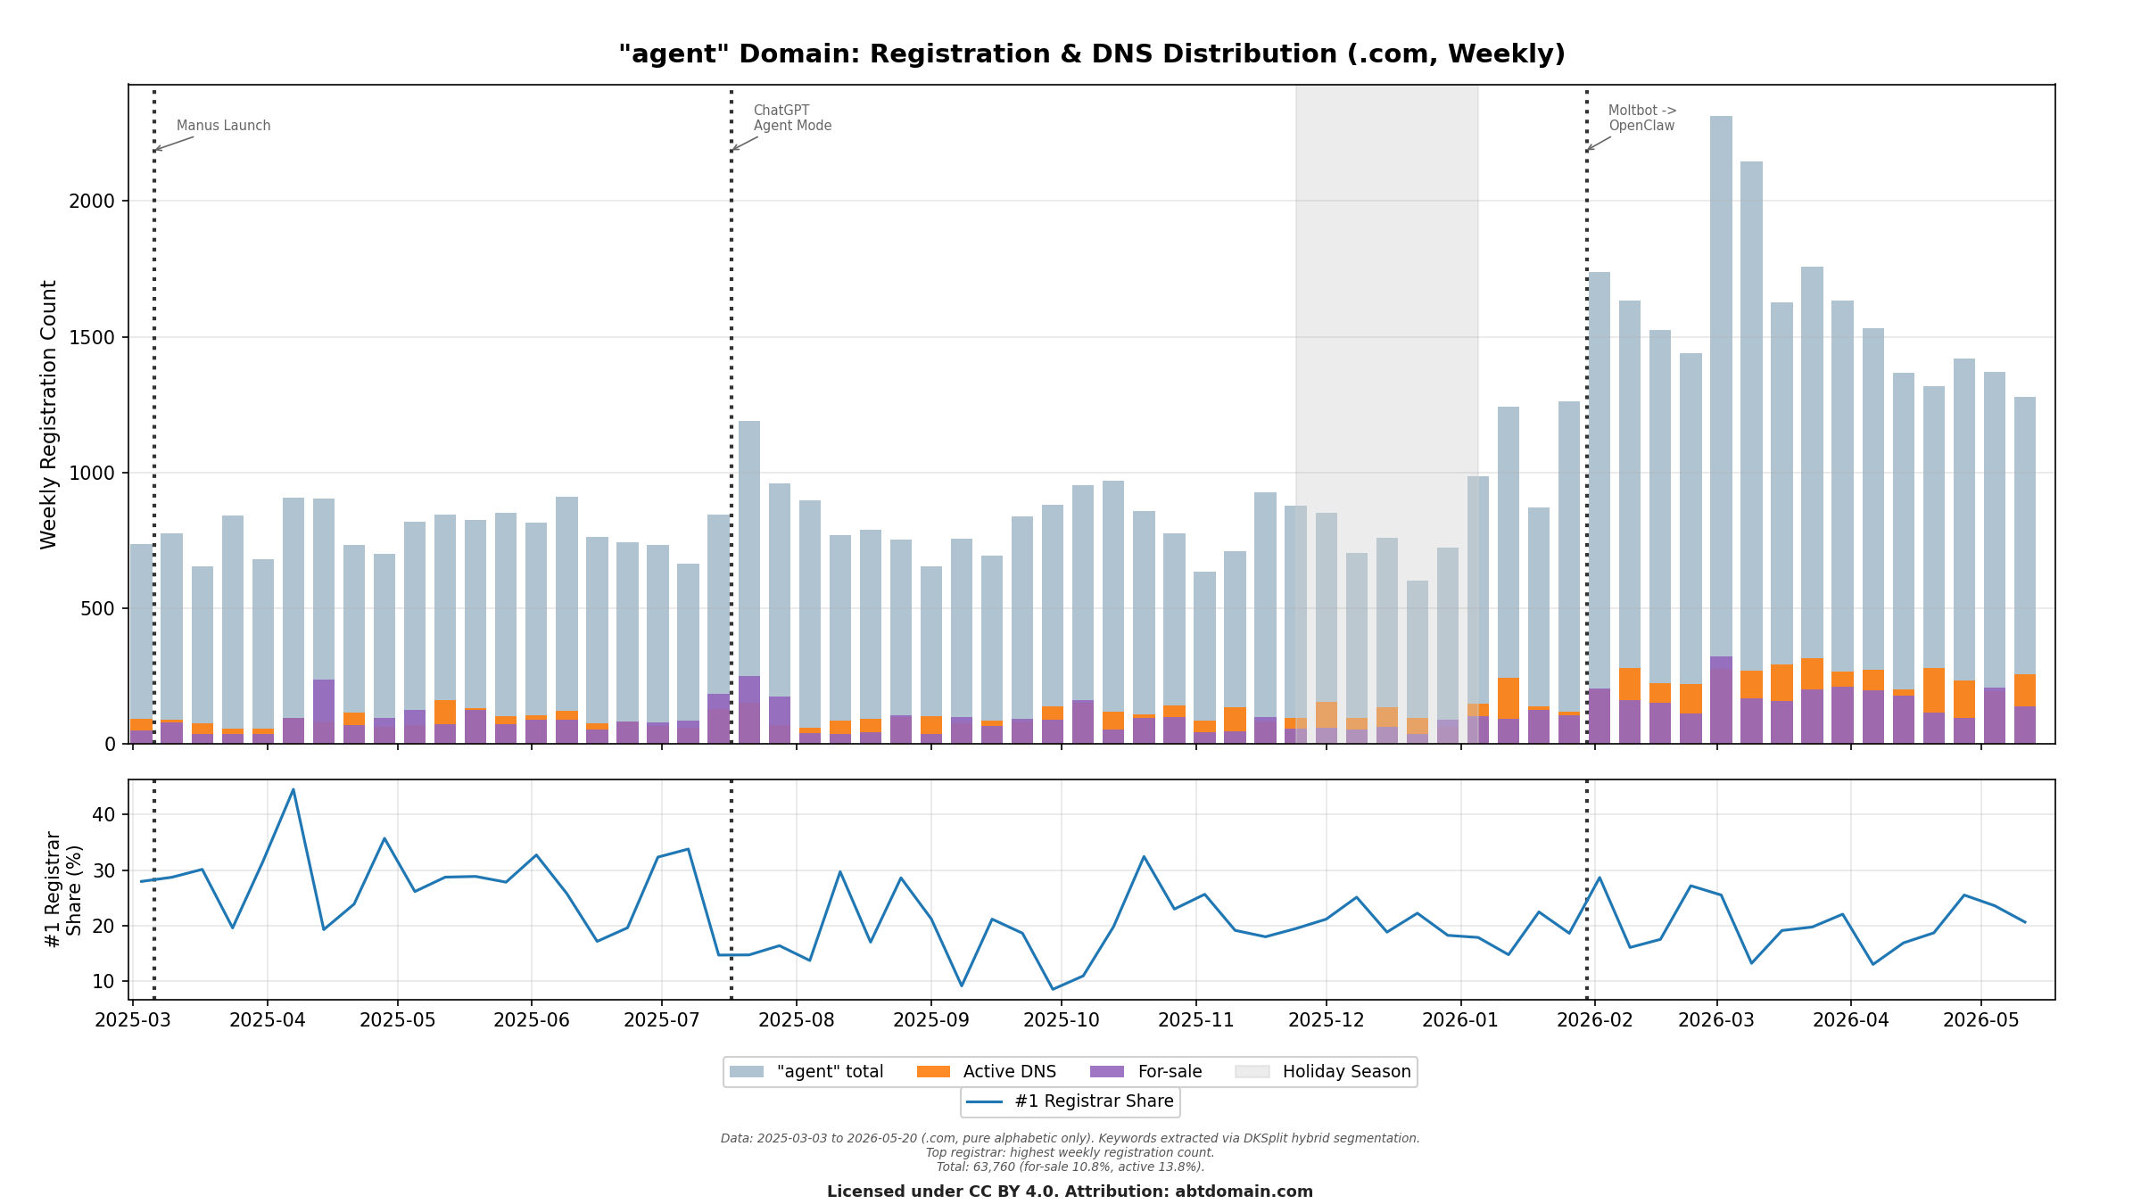Click the 'Manus Launch' annotation label
Screen dimensions: 2141x1204
223,126
